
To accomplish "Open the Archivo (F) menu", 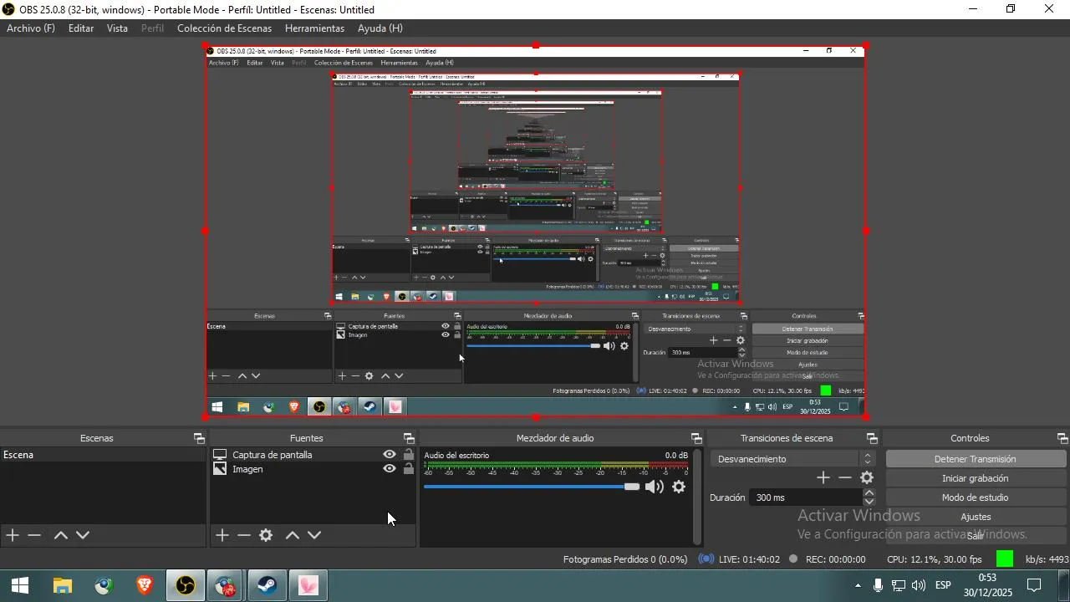I will 31,28.
